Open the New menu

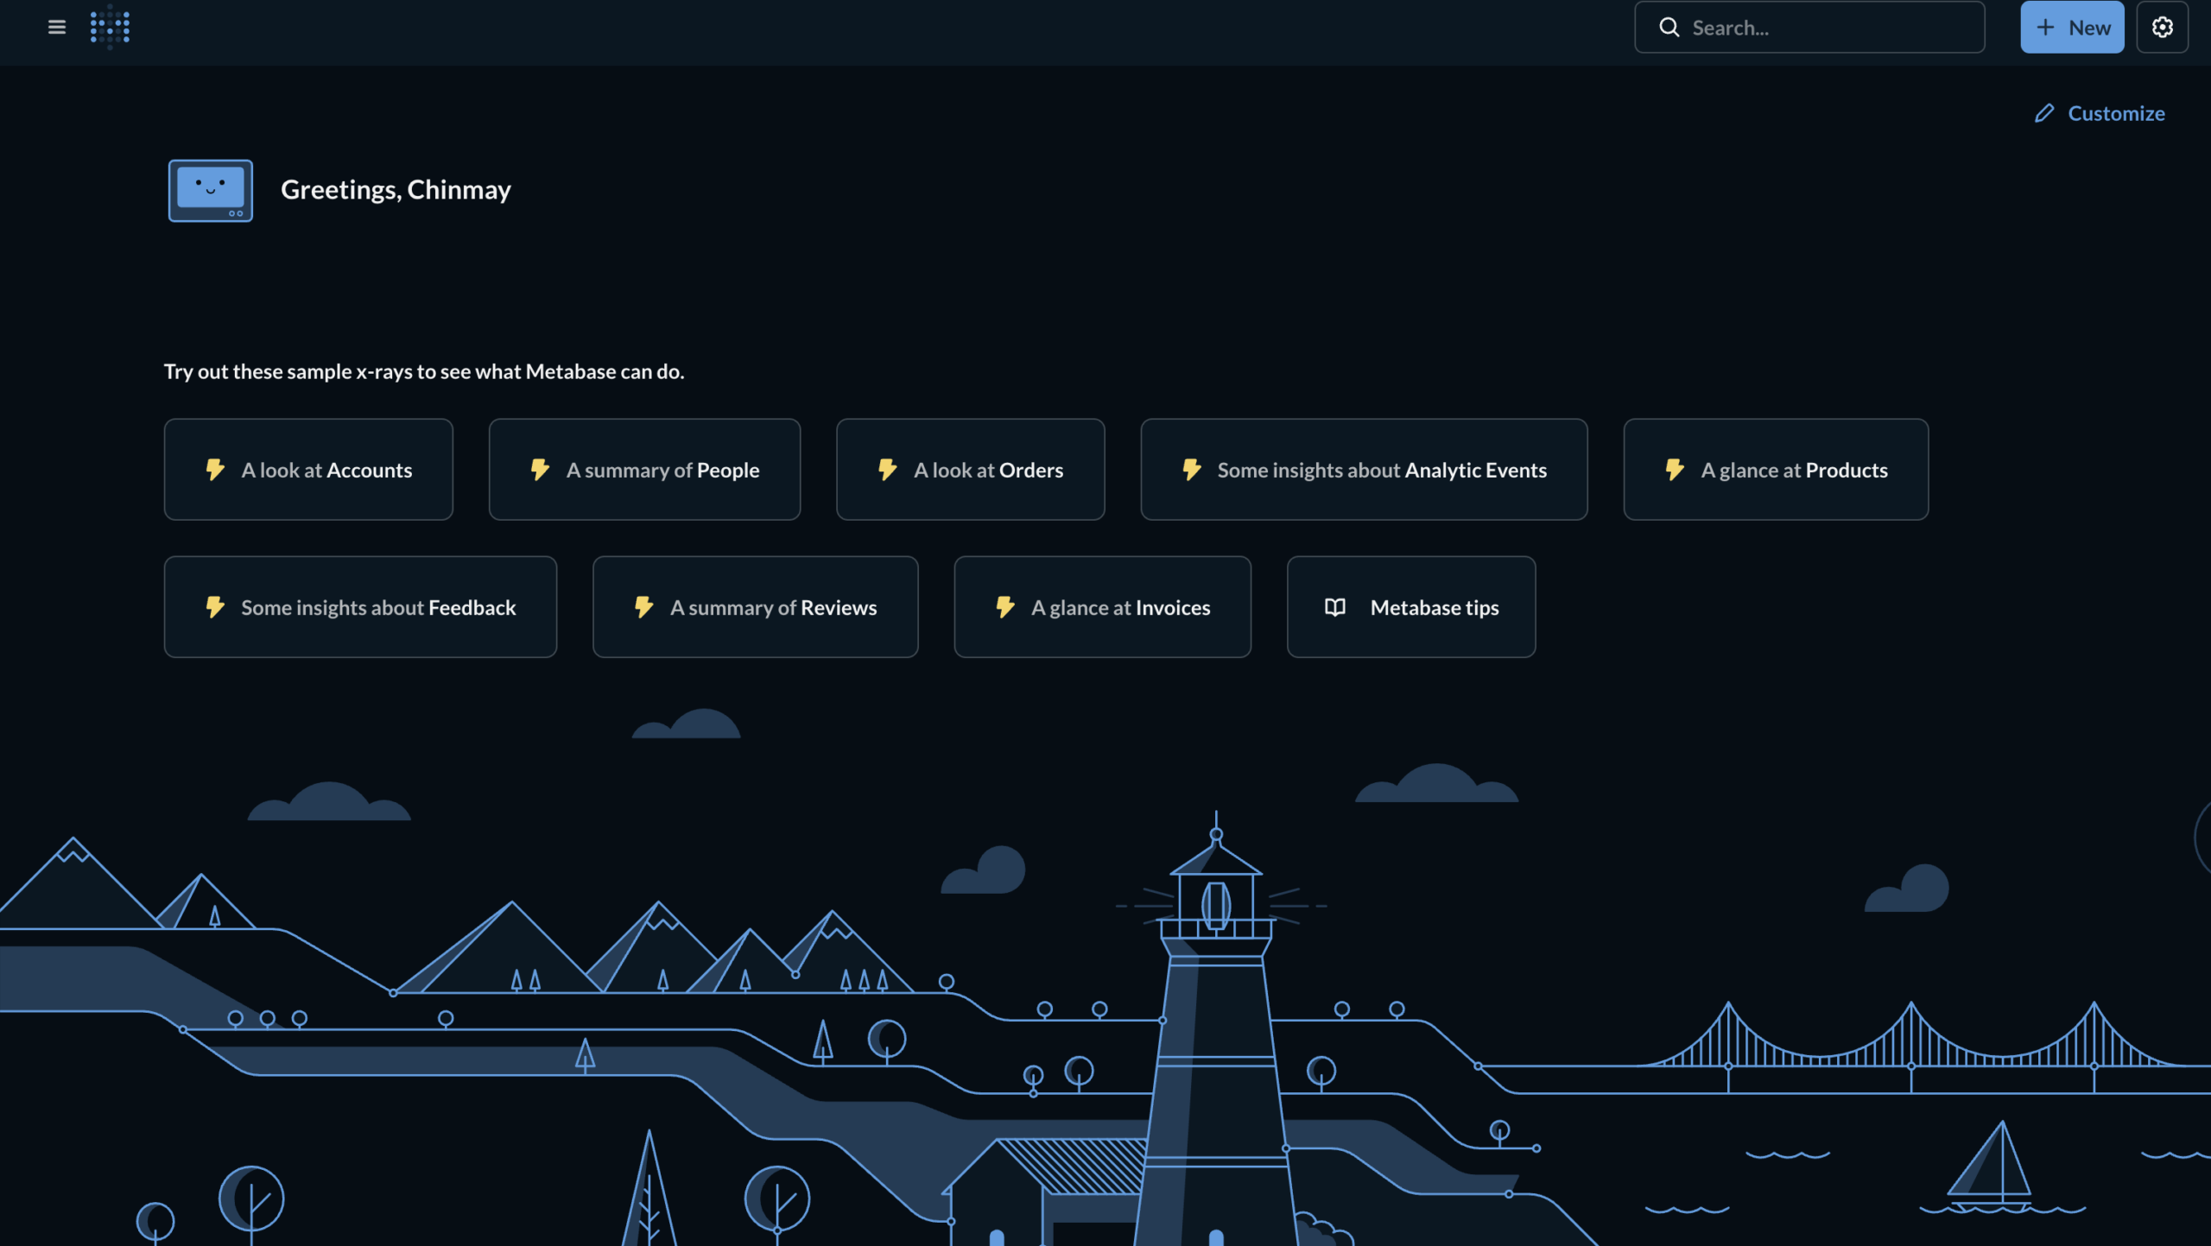pyautogui.click(x=2073, y=27)
